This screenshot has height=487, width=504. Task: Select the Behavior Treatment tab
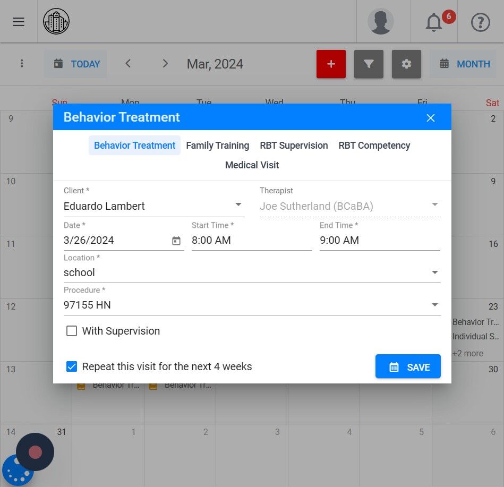coord(134,146)
